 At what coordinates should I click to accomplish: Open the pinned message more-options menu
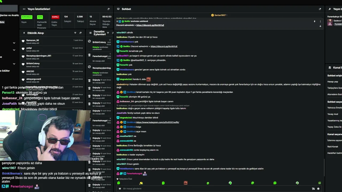[x=320, y=21]
